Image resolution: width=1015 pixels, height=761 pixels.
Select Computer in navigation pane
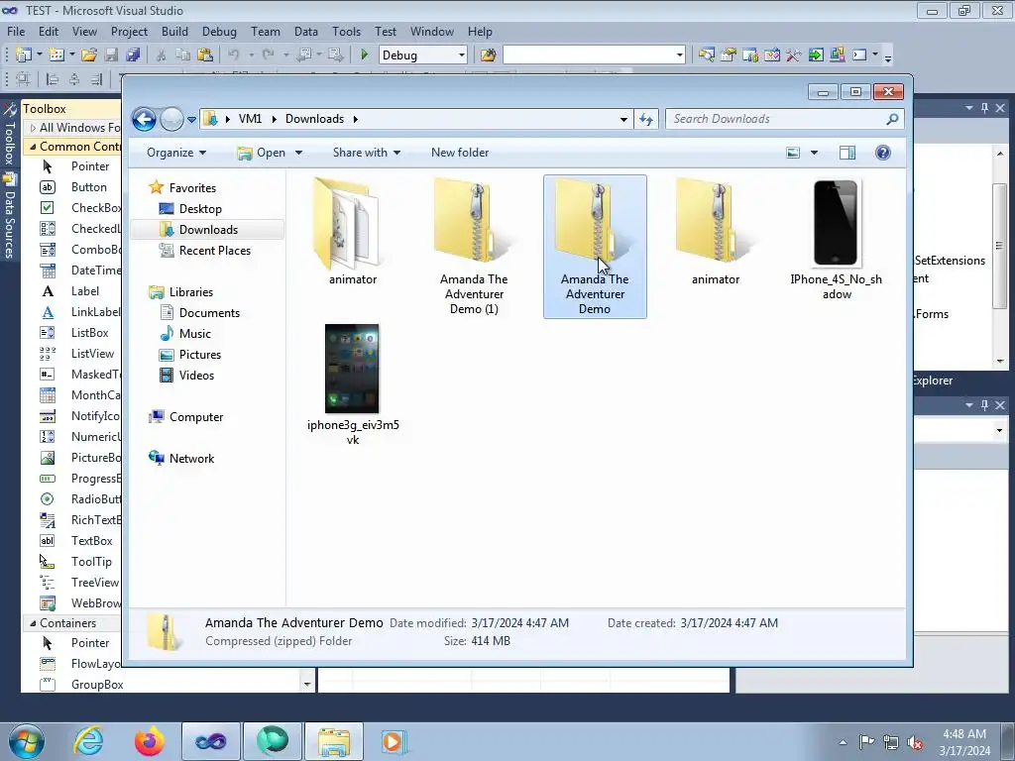click(x=196, y=417)
